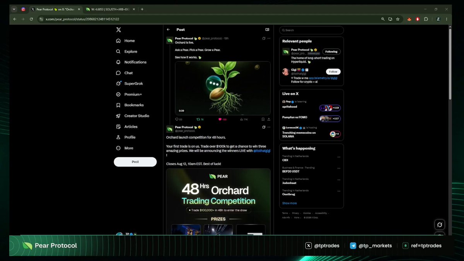This screenshot has width=464, height=261.
Task: Click the +117 listeners badge
Action: click(x=330, y=118)
